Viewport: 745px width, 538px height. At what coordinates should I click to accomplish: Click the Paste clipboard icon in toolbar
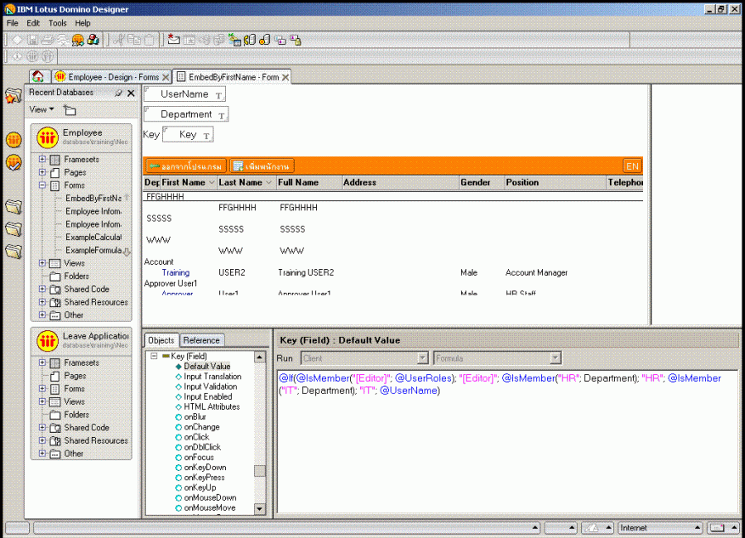(150, 41)
